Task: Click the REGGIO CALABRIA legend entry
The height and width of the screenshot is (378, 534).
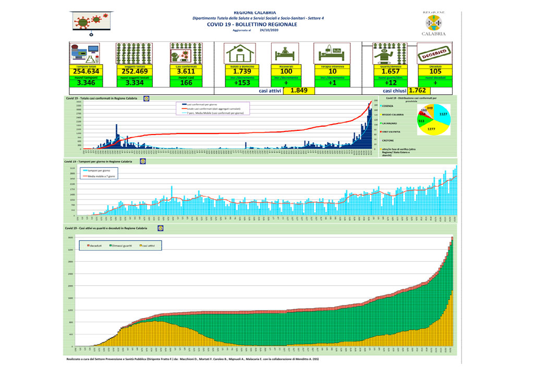Action: pyautogui.click(x=393, y=115)
